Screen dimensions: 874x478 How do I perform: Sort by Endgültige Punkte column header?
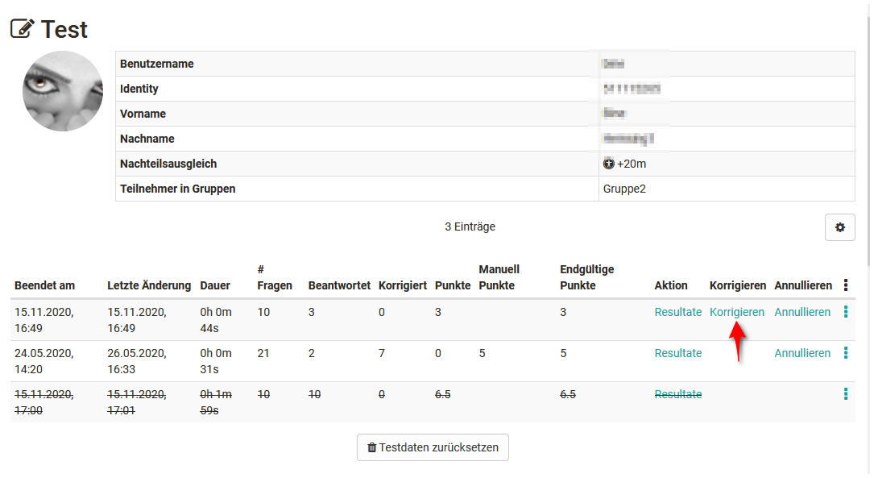point(588,277)
